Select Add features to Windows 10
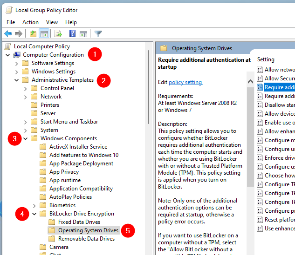This screenshot has width=295, height=255. tap(84, 155)
